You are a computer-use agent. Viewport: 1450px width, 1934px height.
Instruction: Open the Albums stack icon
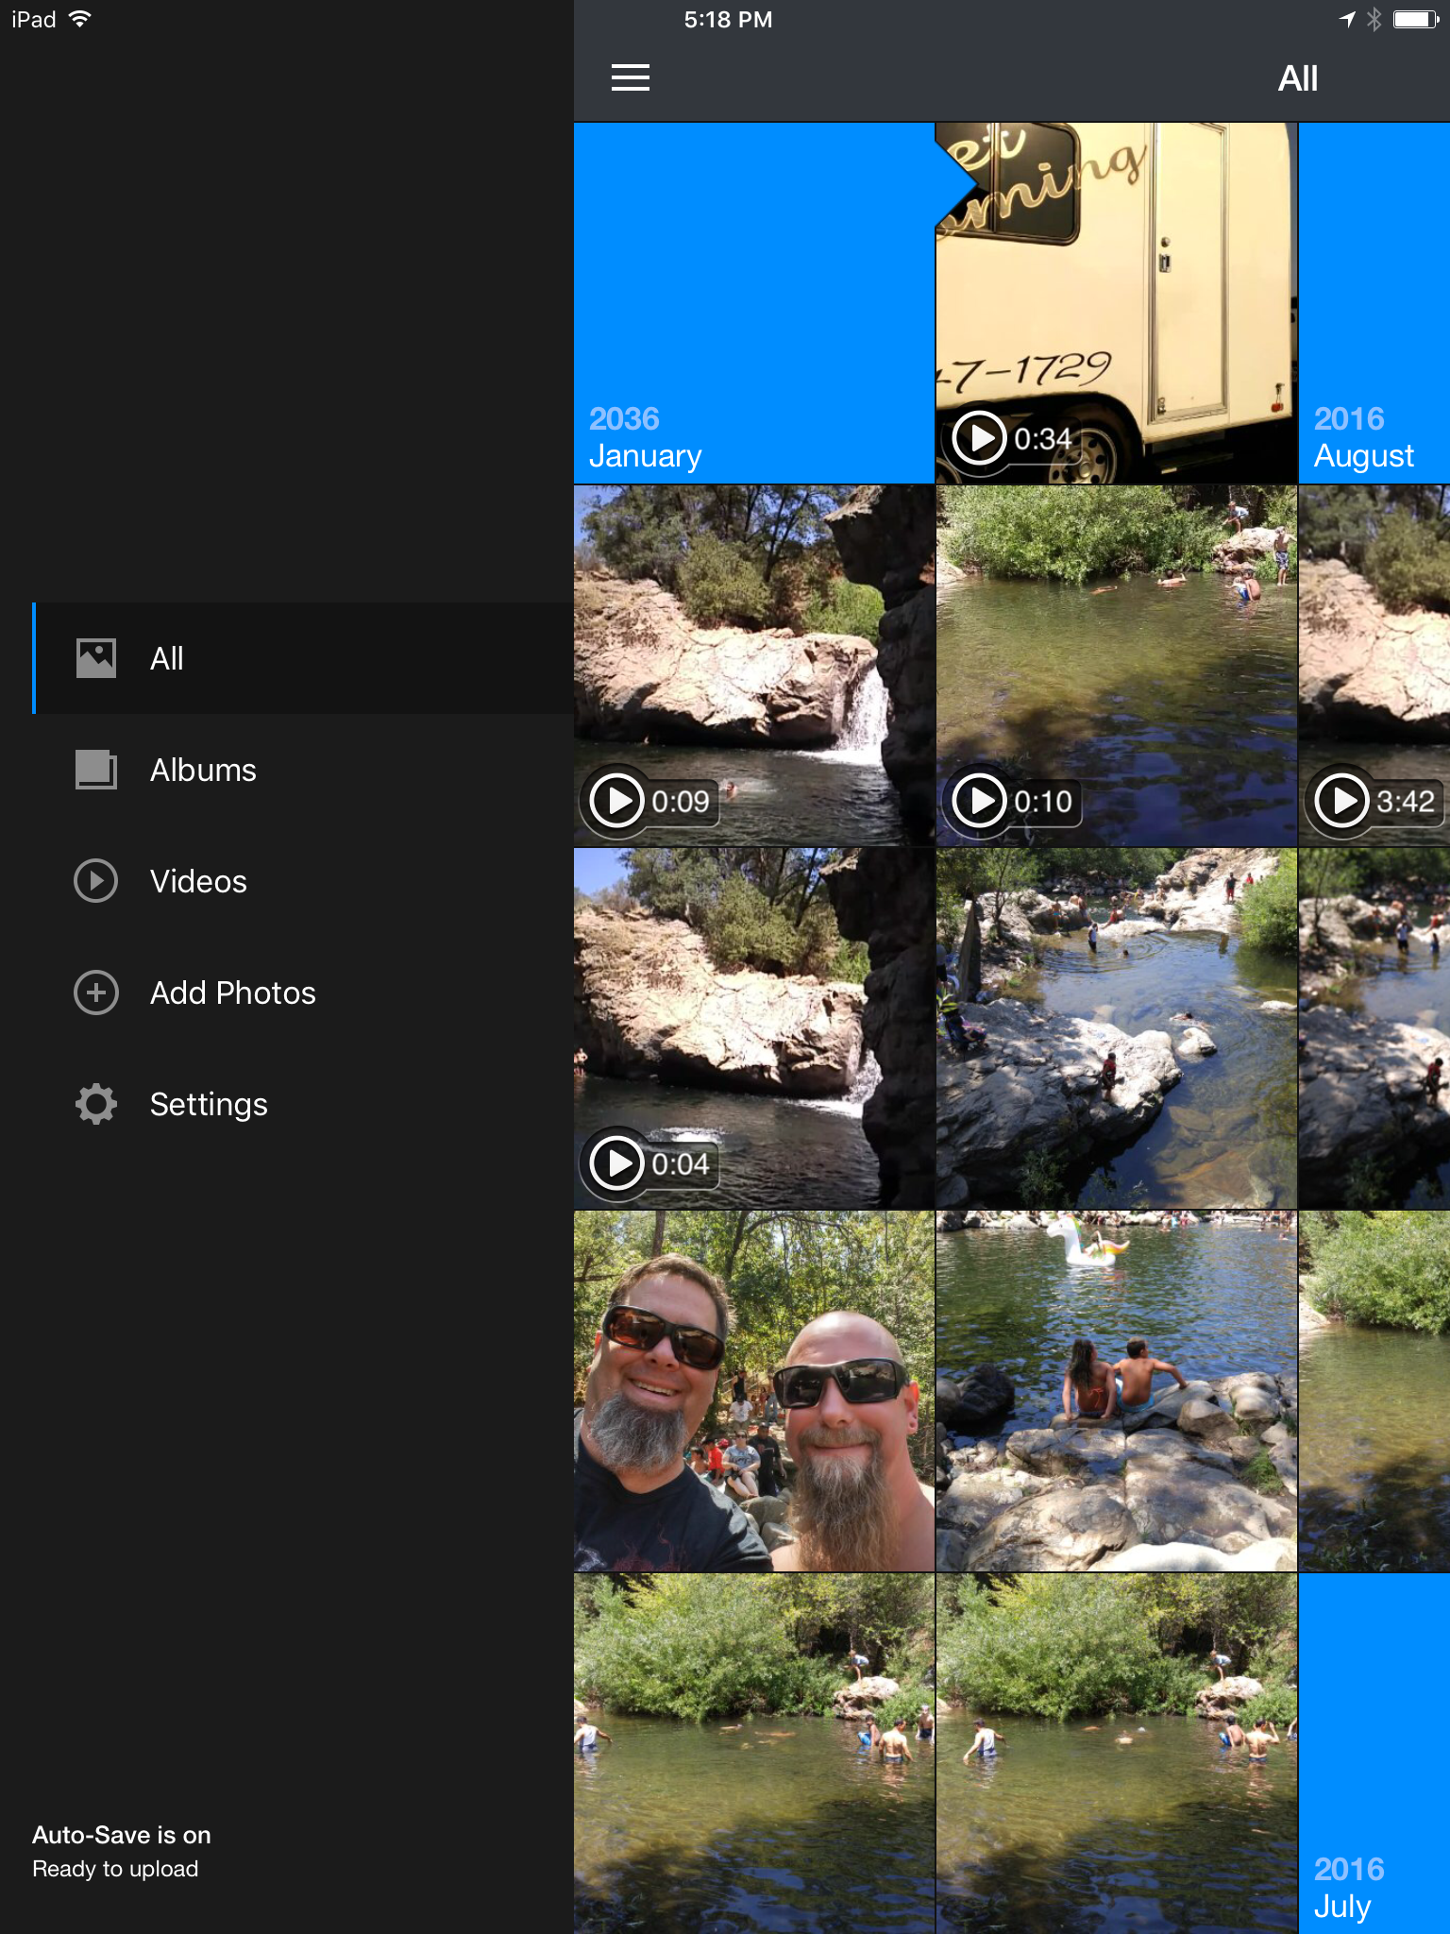coord(96,770)
